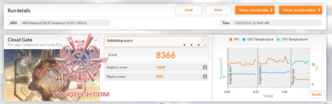Click the GPU name AMD Radeon R7 Graphics

tap(54, 23)
